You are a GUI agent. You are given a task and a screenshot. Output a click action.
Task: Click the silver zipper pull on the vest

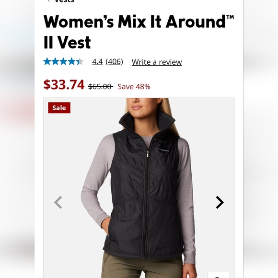(x=148, y=154)
